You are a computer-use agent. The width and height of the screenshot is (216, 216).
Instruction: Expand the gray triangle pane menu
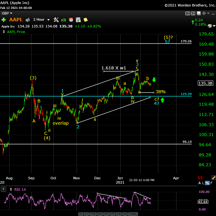[208, 13]
